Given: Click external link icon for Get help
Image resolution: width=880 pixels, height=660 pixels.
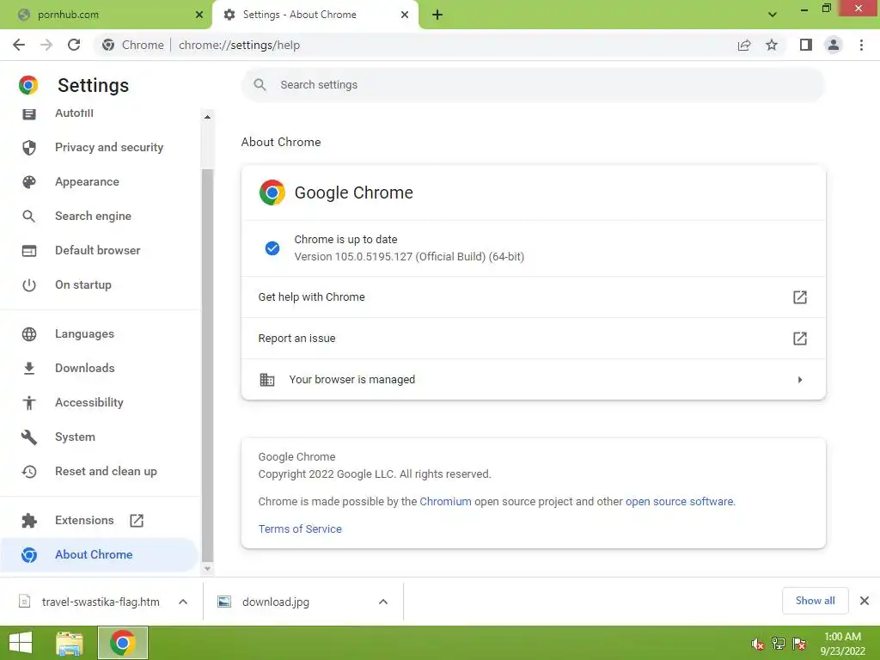Looking at the screenshot, I should coord(800,296).
